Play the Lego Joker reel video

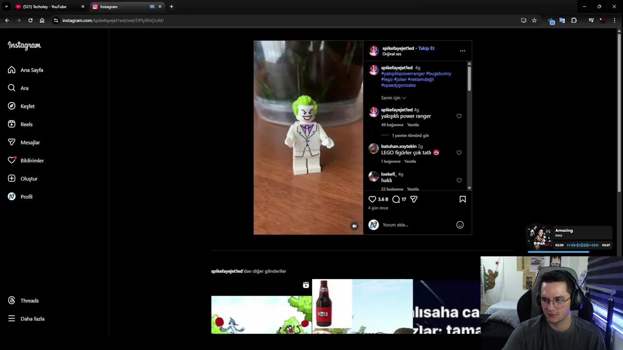click(x=308, y=138)
